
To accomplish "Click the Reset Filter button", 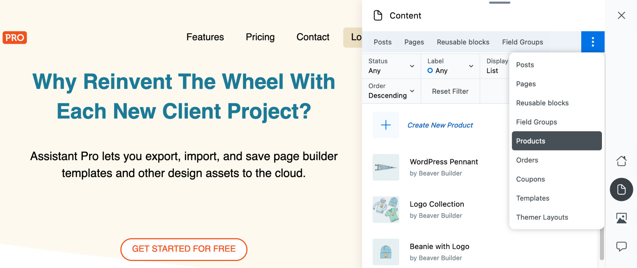I will tap(450, 91).
